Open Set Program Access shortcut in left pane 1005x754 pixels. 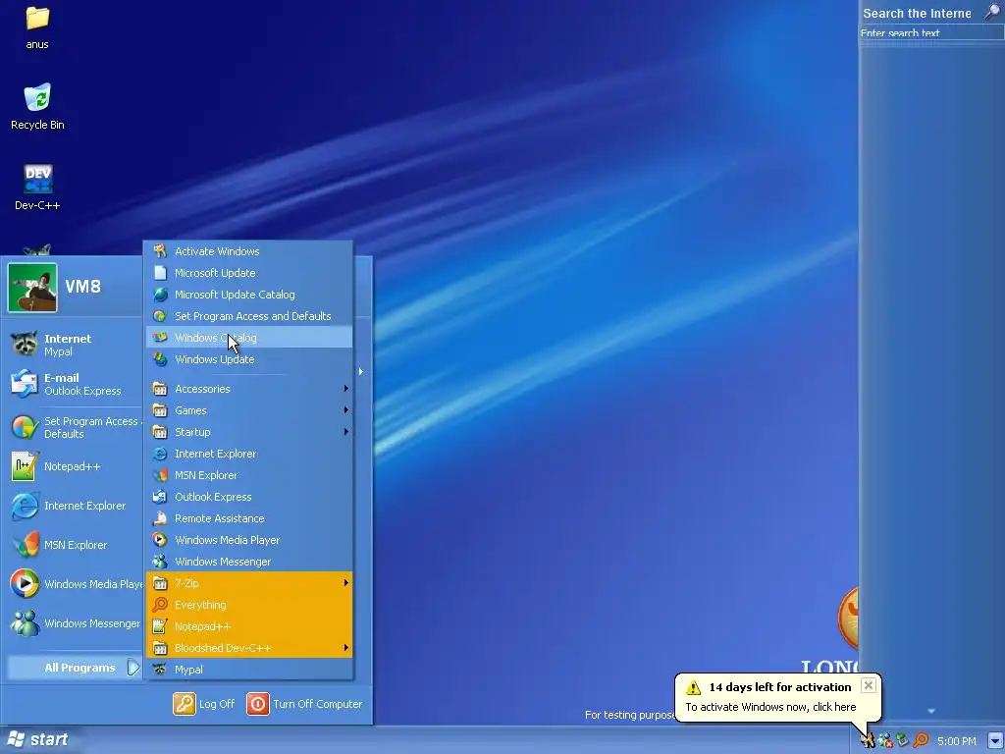click(73, 428)
